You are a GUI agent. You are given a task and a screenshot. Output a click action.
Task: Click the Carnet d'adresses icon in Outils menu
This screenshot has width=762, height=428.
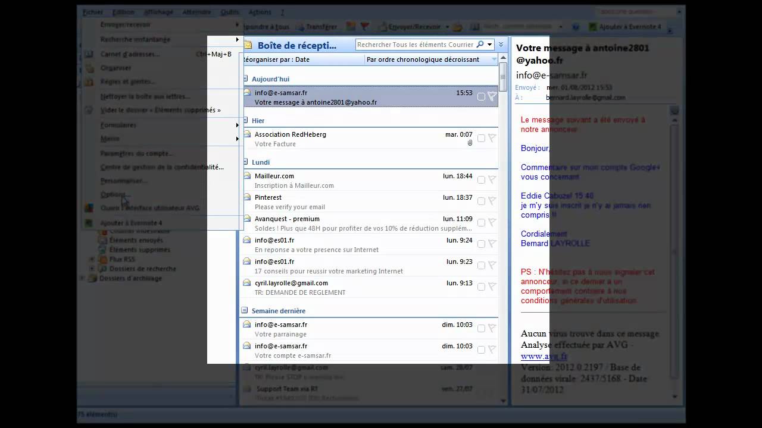[89, 54]
